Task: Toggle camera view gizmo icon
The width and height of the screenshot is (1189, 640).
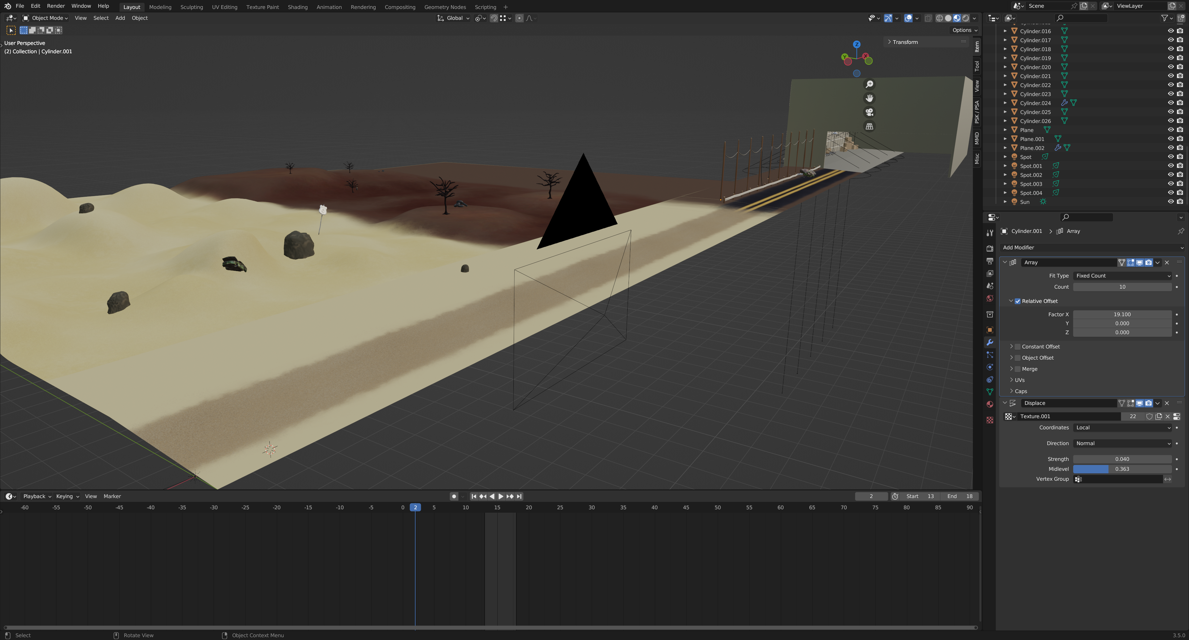Action: (869, 112)
